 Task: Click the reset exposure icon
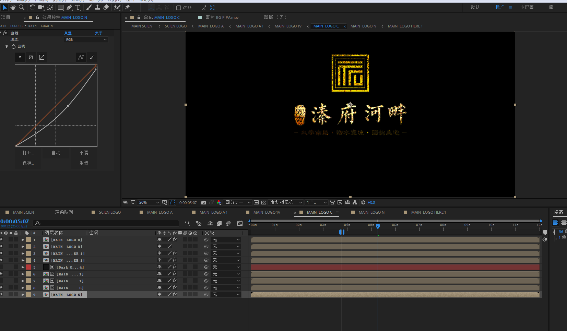tap(363, 202)
